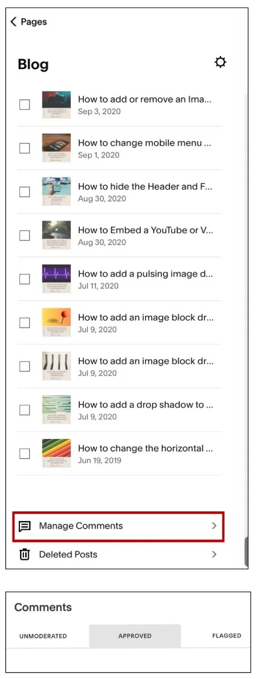Click the blog list vertical scrollbar handle
The height and width of the screenshot is (679, 256).
(x=246, y=551)
